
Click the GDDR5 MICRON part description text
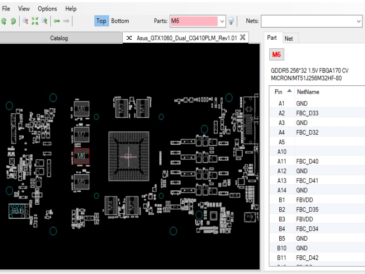pos(310,74)
